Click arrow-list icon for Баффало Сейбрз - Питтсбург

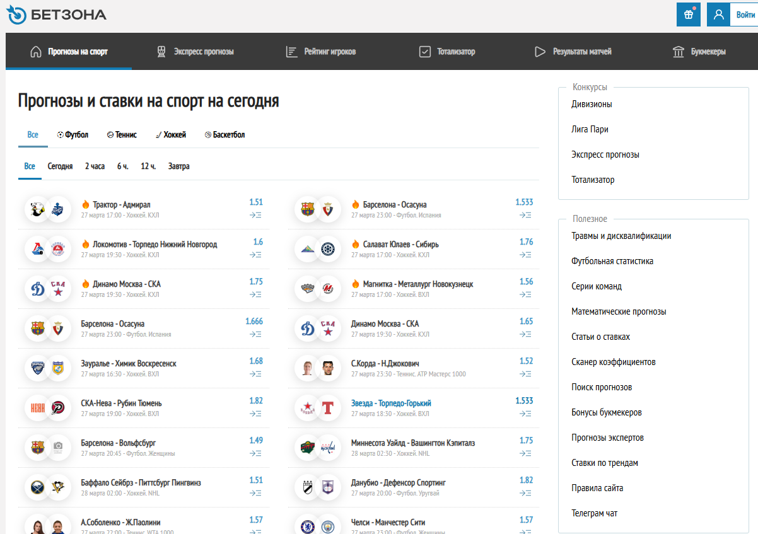tap(255, 493)
